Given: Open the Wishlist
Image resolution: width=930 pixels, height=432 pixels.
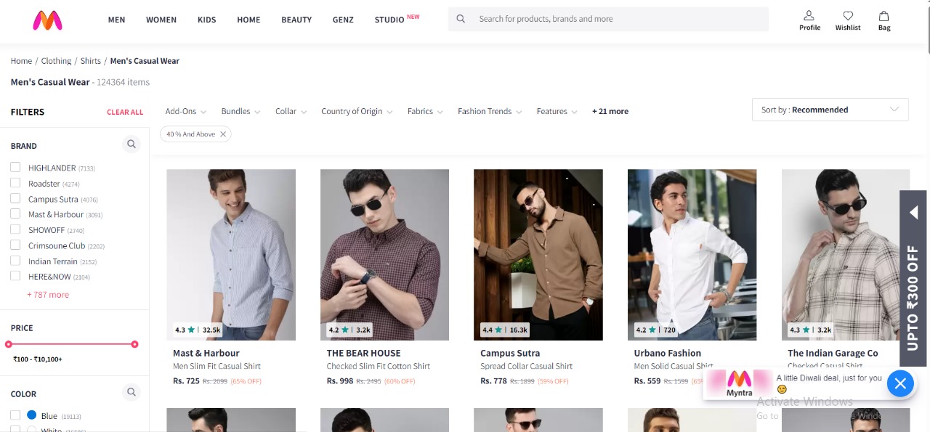Looking at the screenshot, I should coord(847,20).
